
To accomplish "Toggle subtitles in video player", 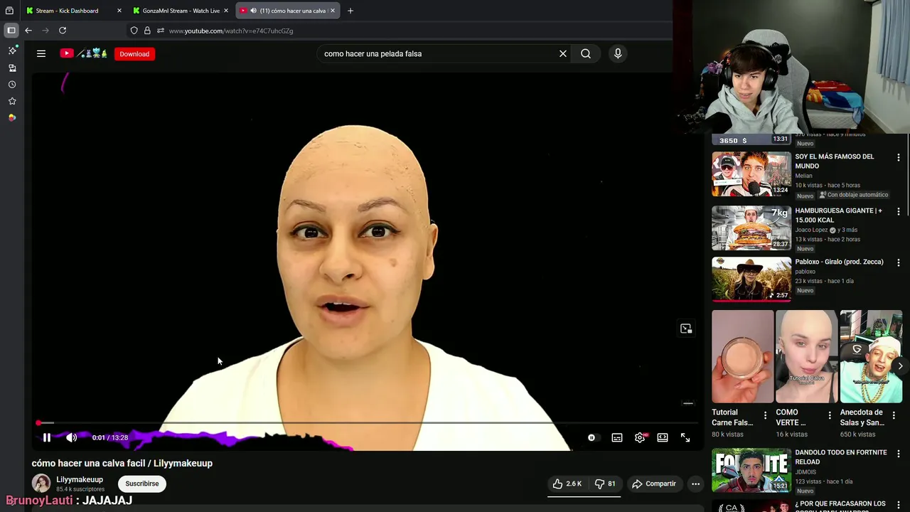I will (x=617, y=437).
